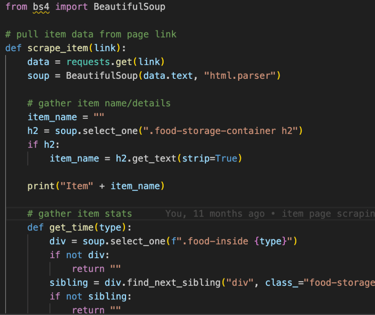Click the get_text method call

[154, 159]
